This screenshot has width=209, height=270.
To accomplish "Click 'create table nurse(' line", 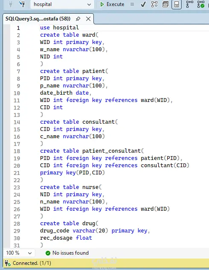I will pos(71,187).
